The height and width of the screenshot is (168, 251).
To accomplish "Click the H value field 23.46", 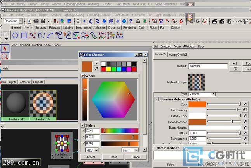I will pyautogui.click(x=92, y=130).
